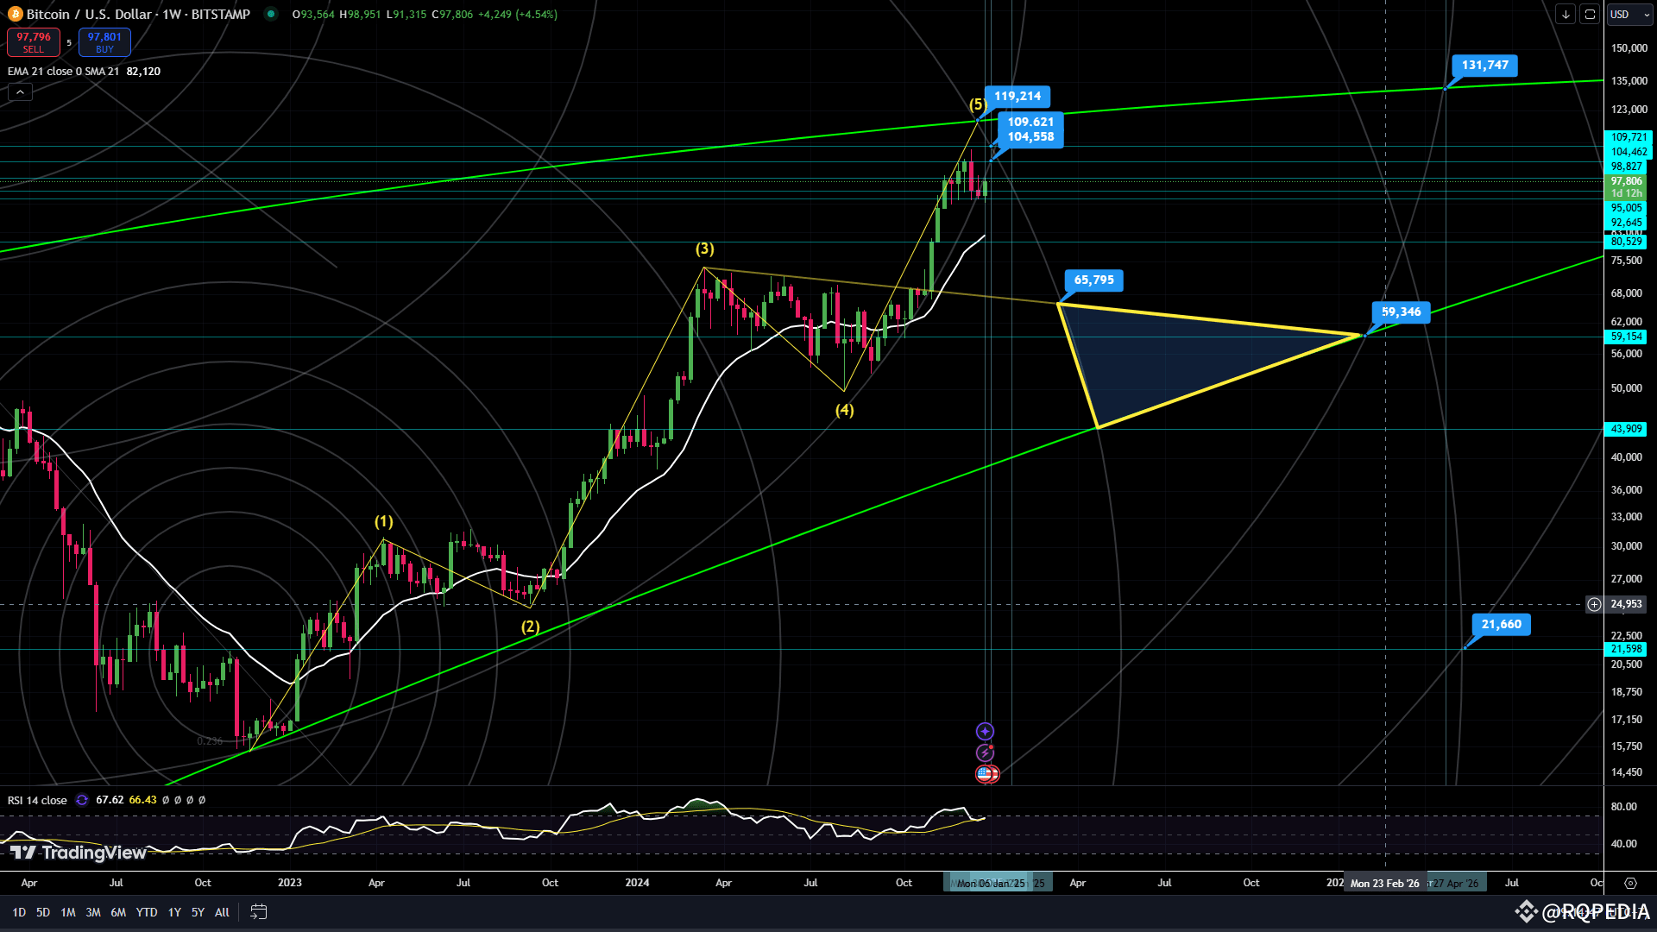
Task: Click the wave (1) label
Action: click(x=384, y=522)
